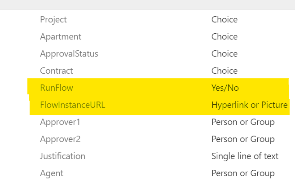Click the Approver1 column name

coord(60,122)
